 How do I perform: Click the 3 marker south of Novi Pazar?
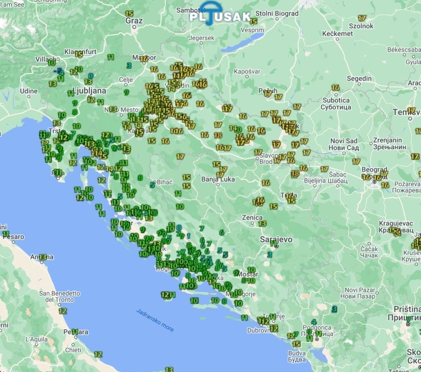coord(334,309)
